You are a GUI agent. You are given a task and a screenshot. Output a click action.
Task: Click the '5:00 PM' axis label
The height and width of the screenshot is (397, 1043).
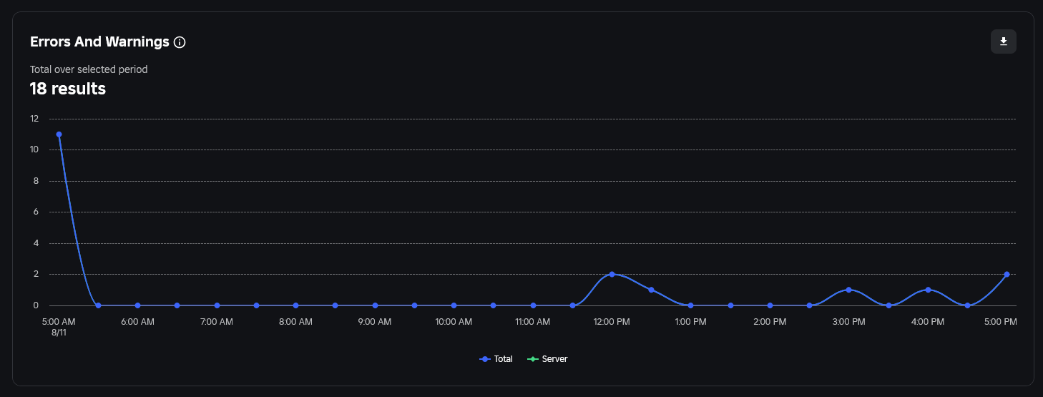point(1000,322)
